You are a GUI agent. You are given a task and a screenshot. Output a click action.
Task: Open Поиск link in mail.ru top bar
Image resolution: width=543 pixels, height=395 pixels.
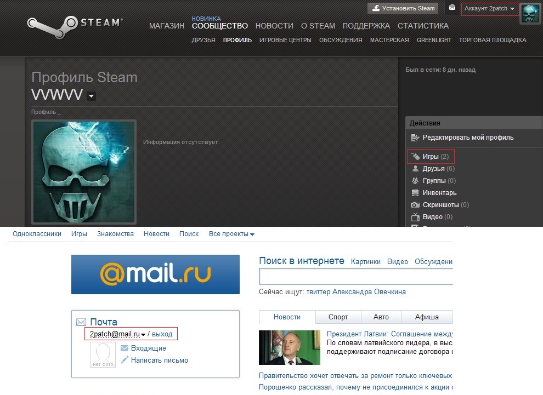pyautogui.click(x=189, y=234)
